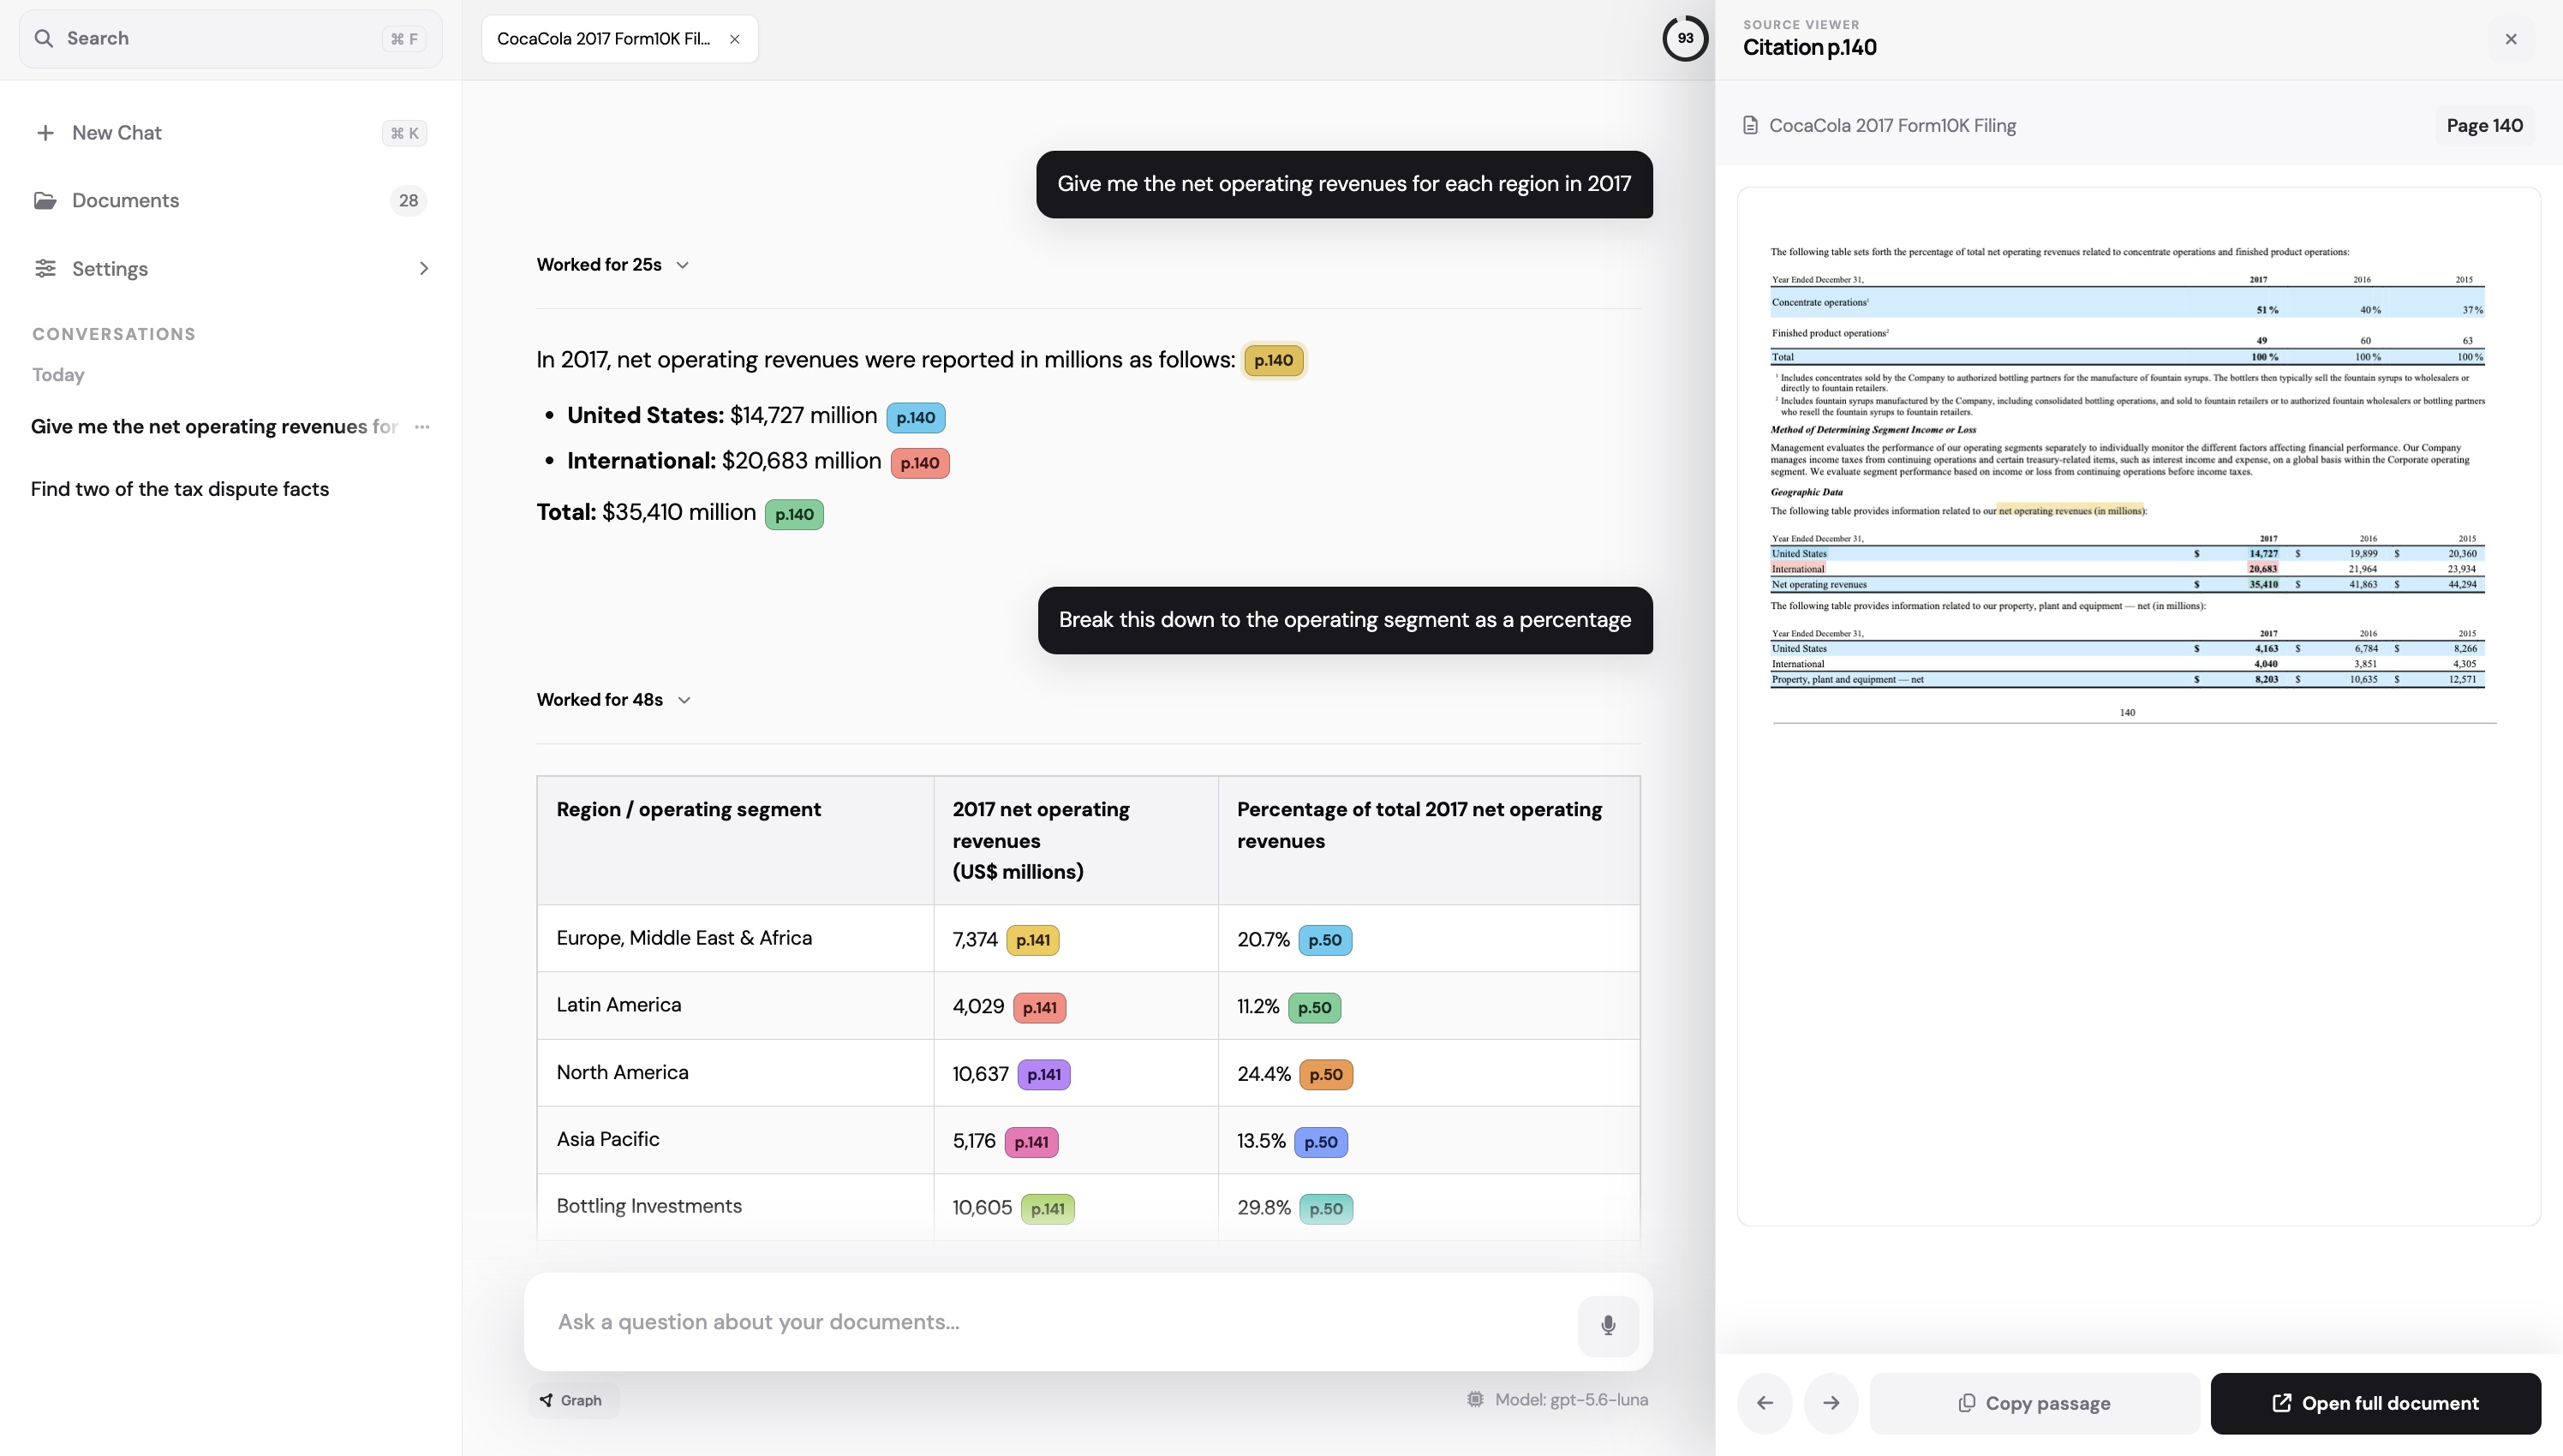2563x1456 pixels.
Task: Open 'Find two of the tax dispute facts' conversation
Action: [180, 489]
